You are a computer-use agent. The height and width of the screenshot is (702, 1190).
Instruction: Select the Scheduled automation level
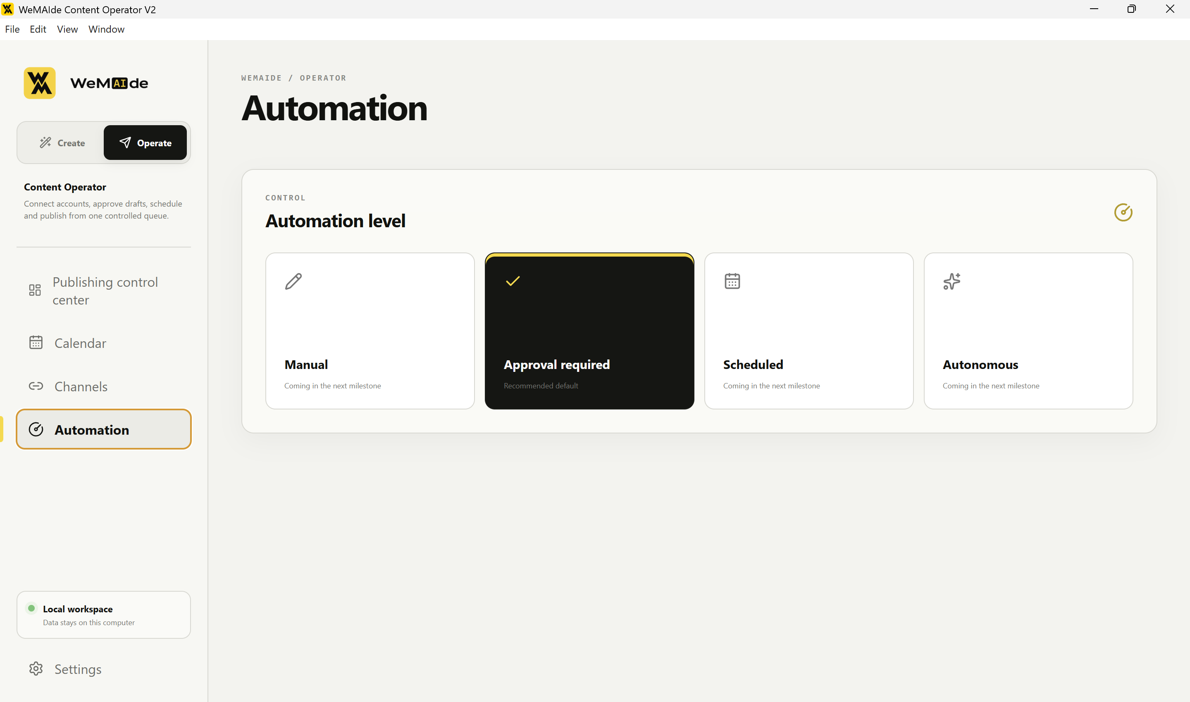pos(808,331)
